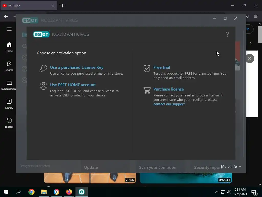Minimize the ESET NOD32 window
The height and width of the screenshot is (197, 262).
click(214, 18)
